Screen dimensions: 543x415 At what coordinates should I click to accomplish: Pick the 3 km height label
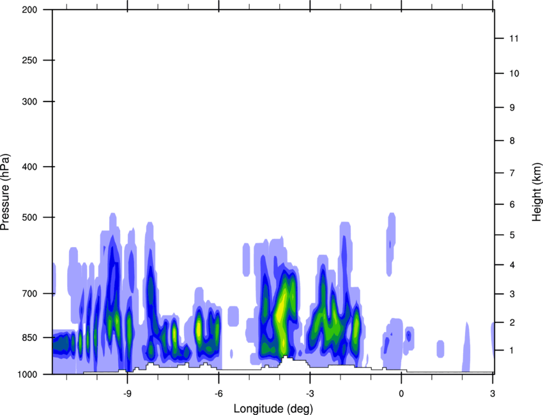click(512, 294)
